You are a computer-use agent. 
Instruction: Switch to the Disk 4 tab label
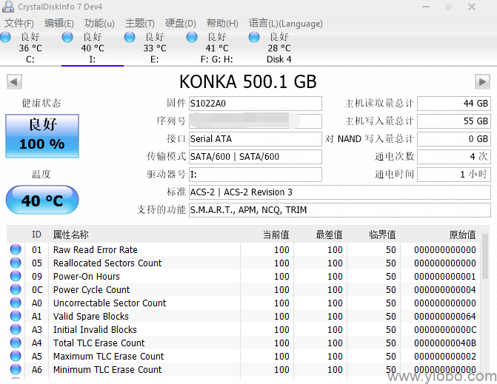279,59
